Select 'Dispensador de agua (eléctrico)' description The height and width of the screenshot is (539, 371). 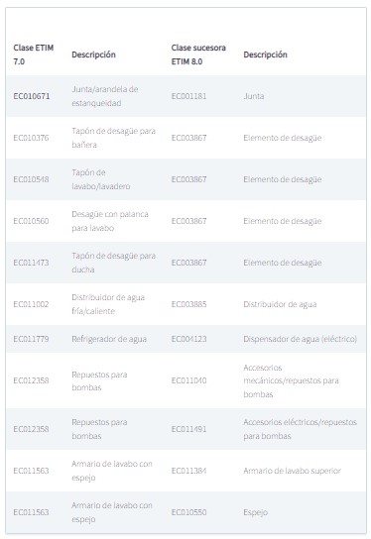tap(301, 339)
